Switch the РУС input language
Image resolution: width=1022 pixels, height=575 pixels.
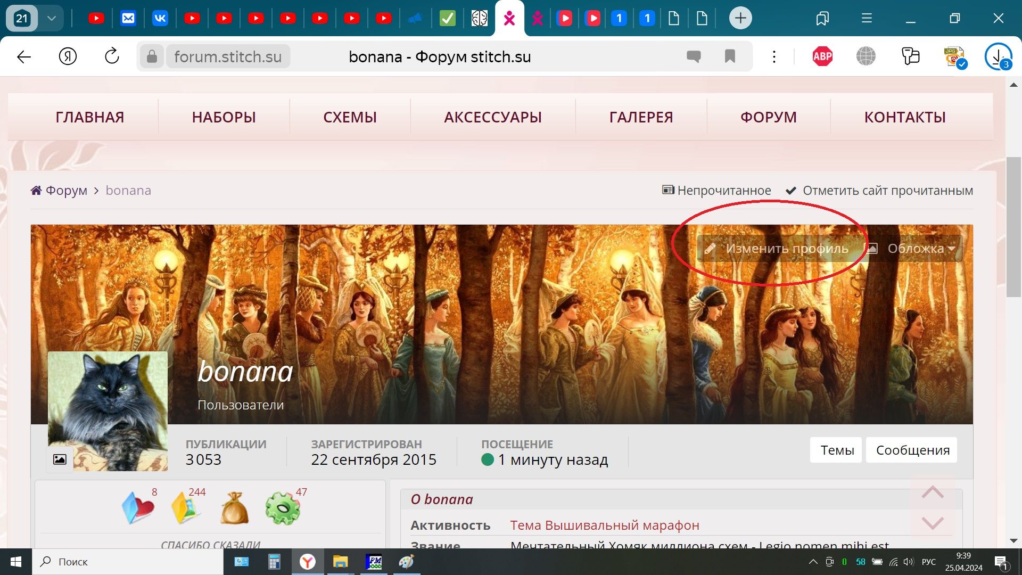[x=928, y=562]
